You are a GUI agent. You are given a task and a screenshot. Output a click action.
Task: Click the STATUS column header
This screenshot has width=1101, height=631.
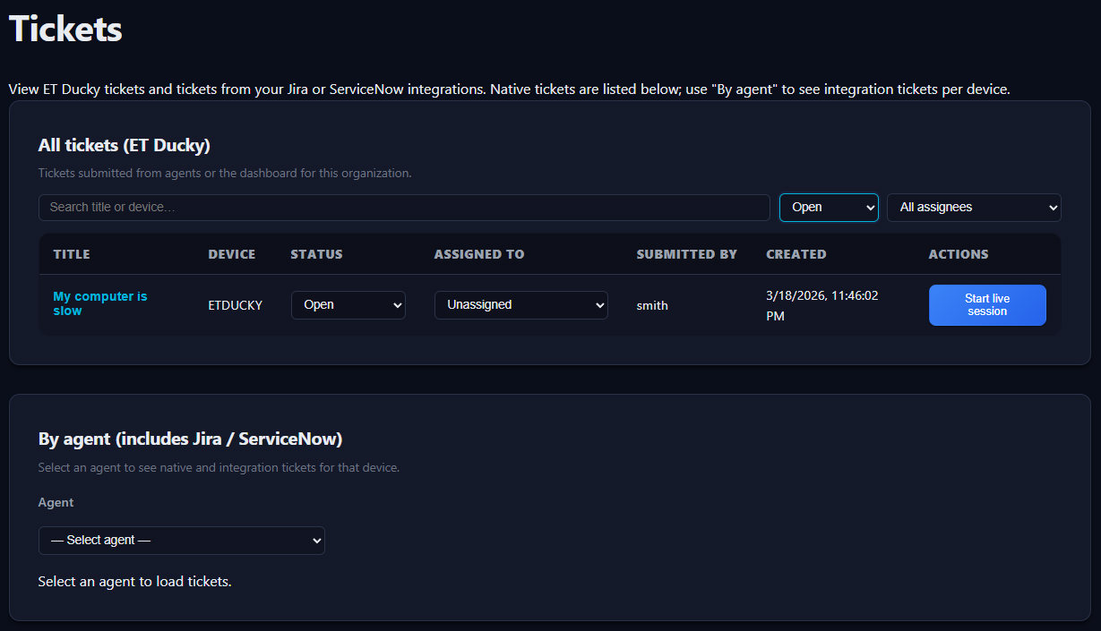(x=315, y=253)
